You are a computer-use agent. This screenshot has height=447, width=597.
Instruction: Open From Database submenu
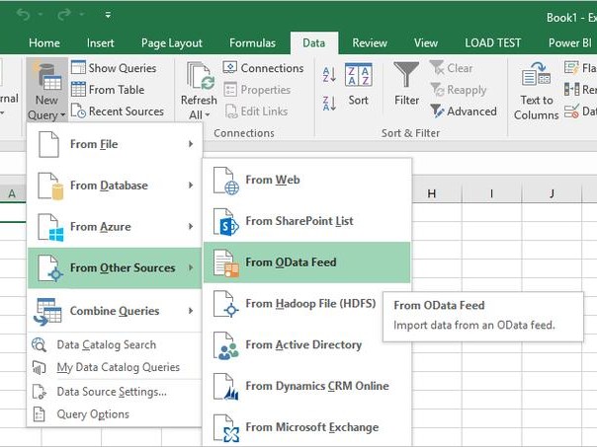pyautogui.click(x=115, y=186)
